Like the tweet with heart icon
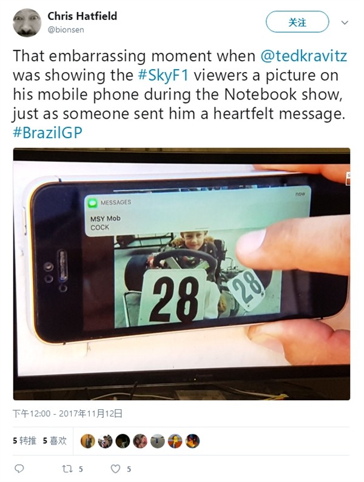This screenshot has height=482, width=364. [x=115, y=469]
